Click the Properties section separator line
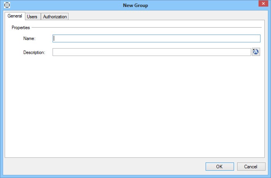 [148, 28]
